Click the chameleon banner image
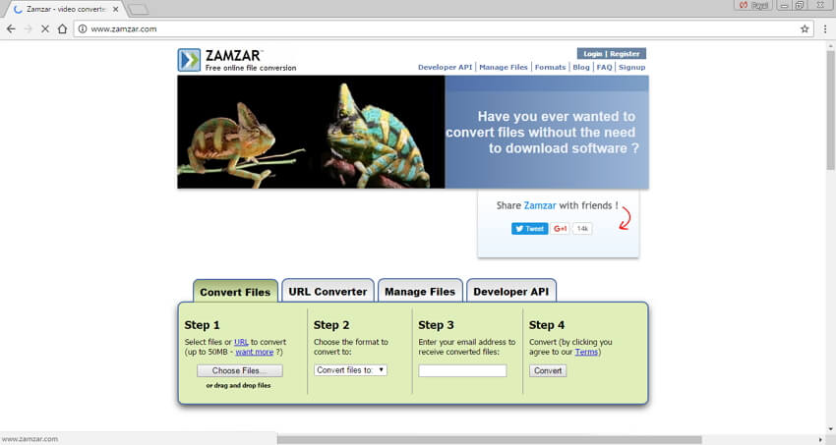The width and height of the screenshot is (836, 445). point(311,132)
